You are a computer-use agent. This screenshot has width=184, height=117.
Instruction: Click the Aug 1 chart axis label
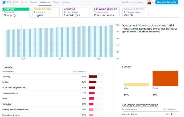[x=99, y=59]
